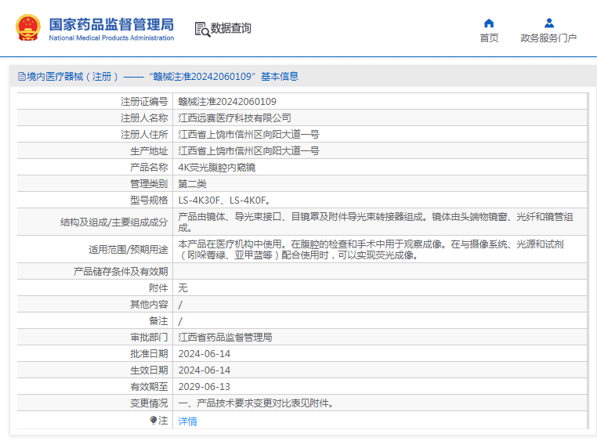Select product name 4K荧光腹腔内窥镜
This screenshot has width=597, height=448.
pos(217,168)
